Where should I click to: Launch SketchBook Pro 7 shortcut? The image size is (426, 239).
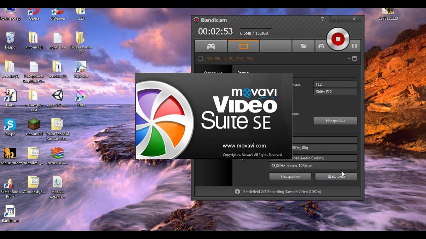[x=10, y=187]
